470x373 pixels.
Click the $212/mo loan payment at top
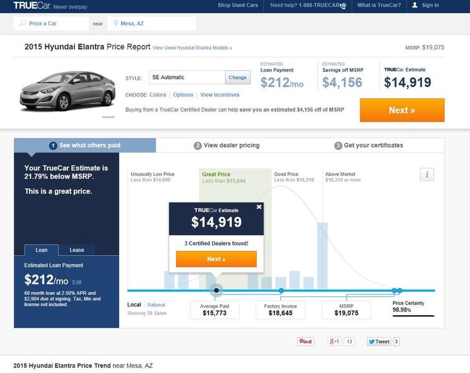point(282,83)
